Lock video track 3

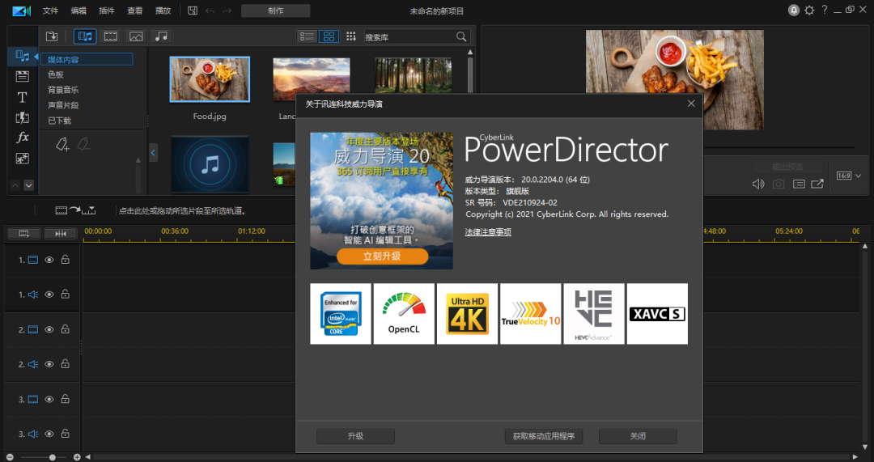pyautogui.click(x=66, y=398)
